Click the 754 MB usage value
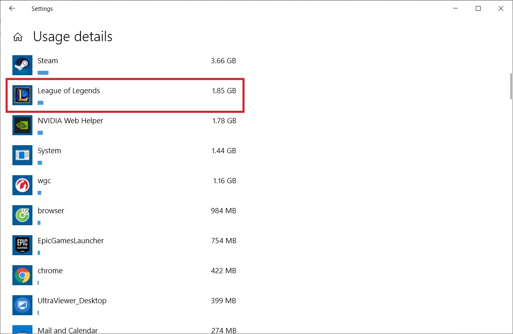 click(x=224, y=241)
